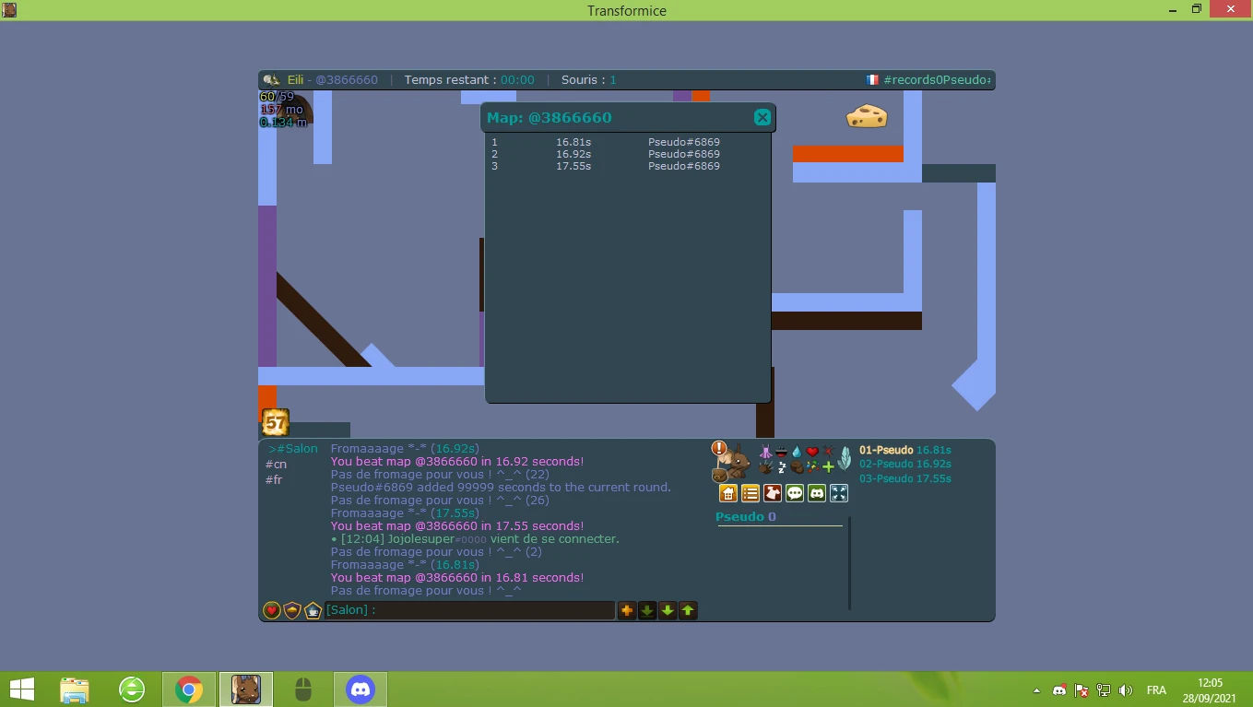Click the French flag icon
This screenshot has width=1253, height=707.
[872, 80]
